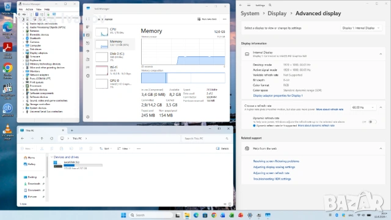Image resolution: width=391 pixels, height=220 pixels.
Task: Open Sort dropdown in File Explorer
Action: click(105, 148)
